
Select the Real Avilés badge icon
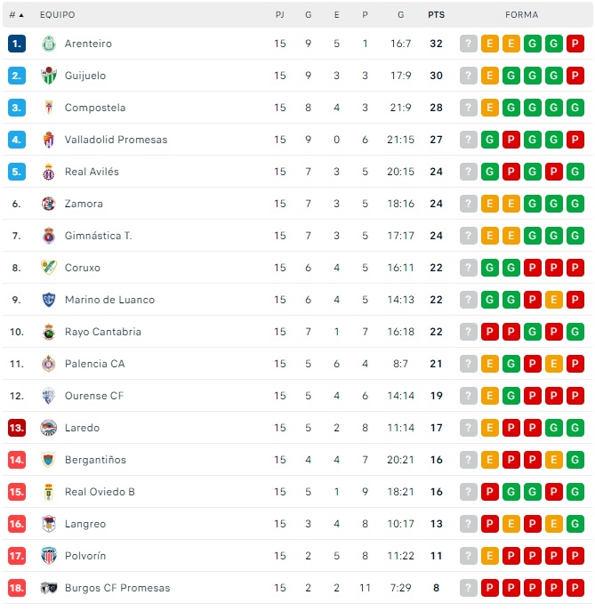tap(49, 172)
